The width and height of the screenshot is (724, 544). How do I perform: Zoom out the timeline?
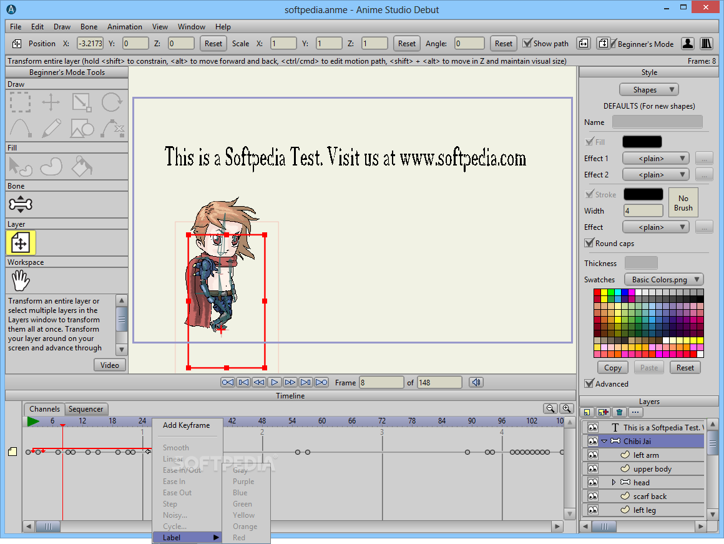(550, 408)
